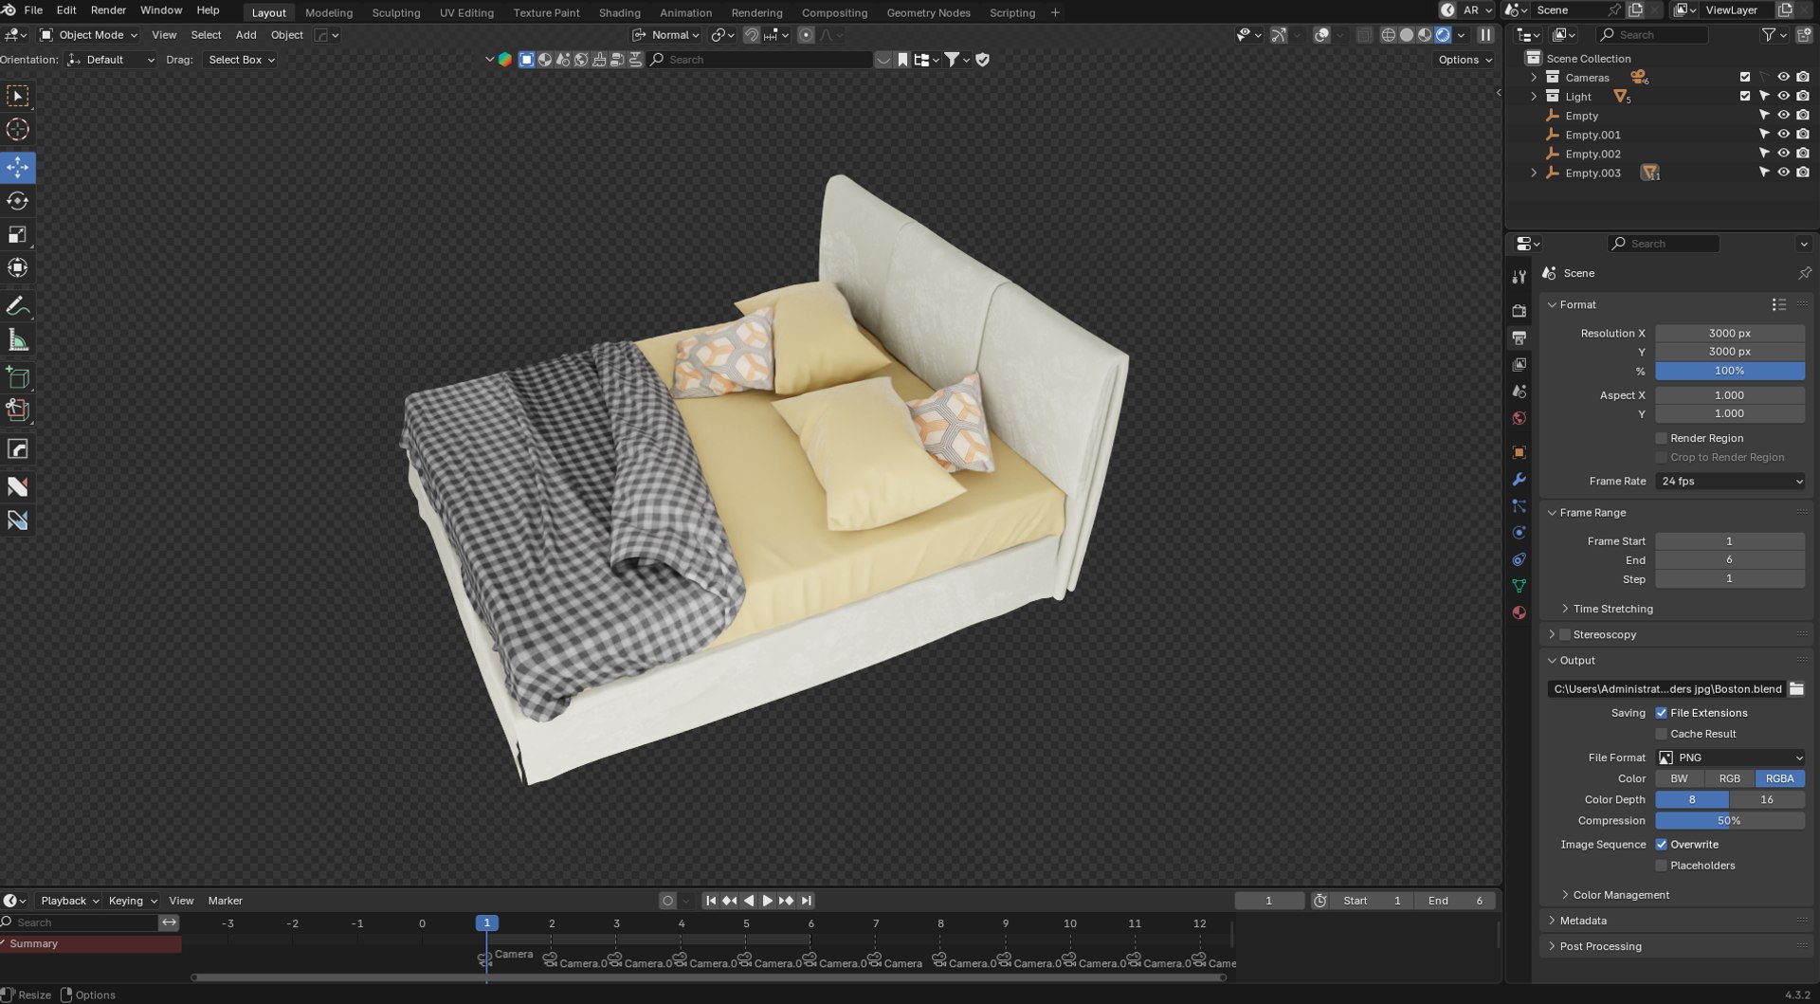
Task: Open the Particles properties tab
Action: 1520,506
